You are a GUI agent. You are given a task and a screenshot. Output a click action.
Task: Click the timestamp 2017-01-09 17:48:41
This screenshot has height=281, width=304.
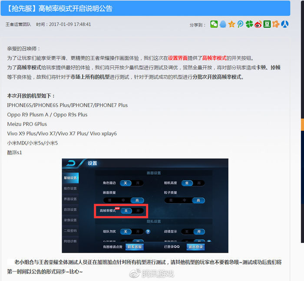(70, 24)
